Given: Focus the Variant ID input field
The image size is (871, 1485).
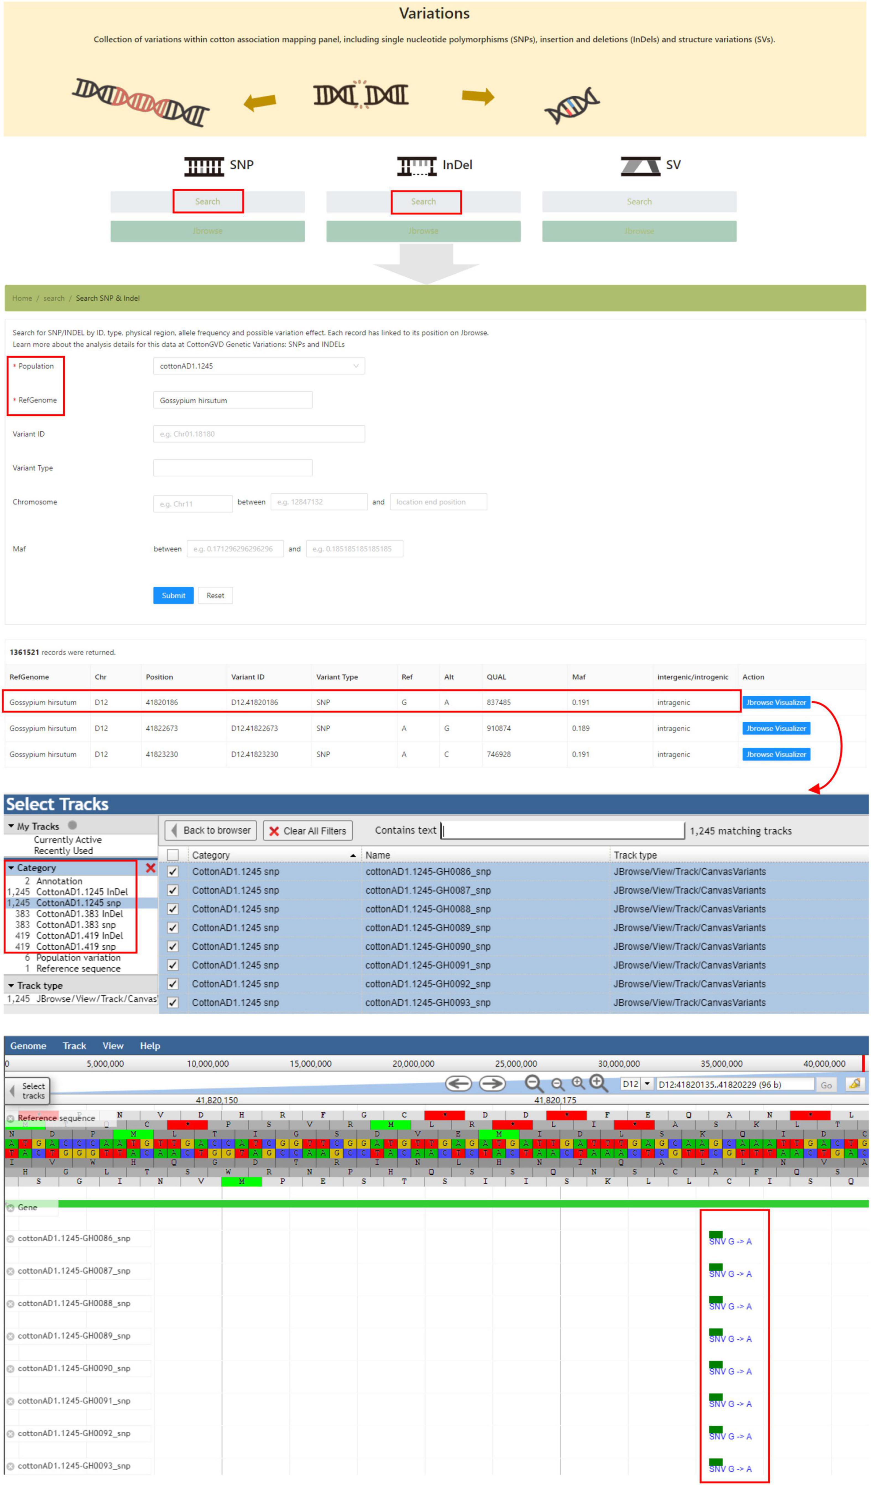Looking at the screenshot, I should coord(259,434).
